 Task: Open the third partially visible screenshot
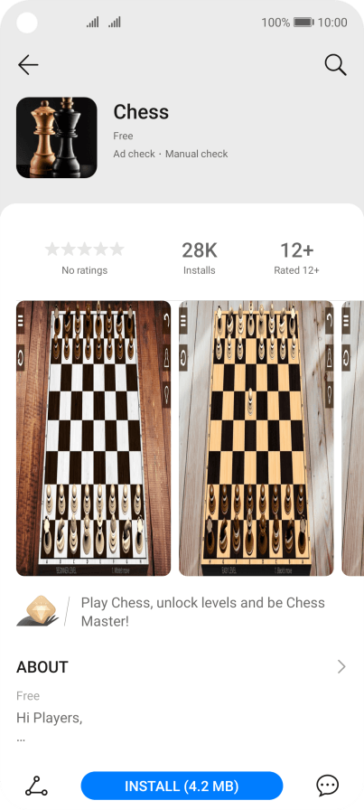(x=353, y=438)
